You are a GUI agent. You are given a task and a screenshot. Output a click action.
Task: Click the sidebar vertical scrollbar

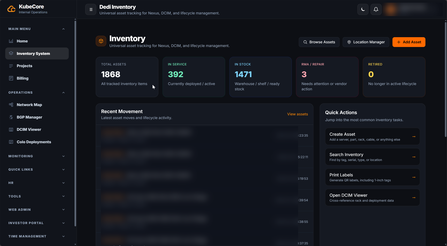pyautogui.click(x=75, y=123)
